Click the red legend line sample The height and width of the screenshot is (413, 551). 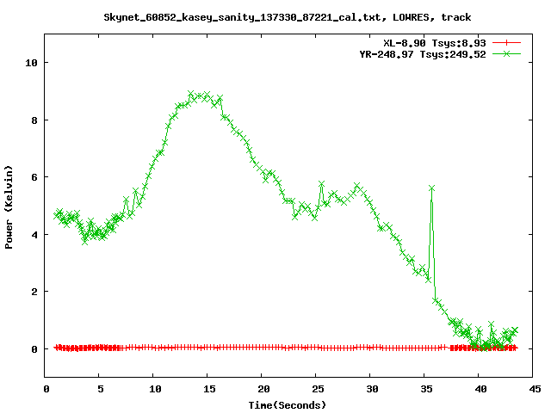pyautogui.click(x=506, y=43)
